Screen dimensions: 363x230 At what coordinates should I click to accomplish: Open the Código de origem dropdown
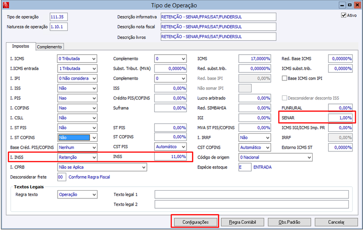(x=275, y=157)
